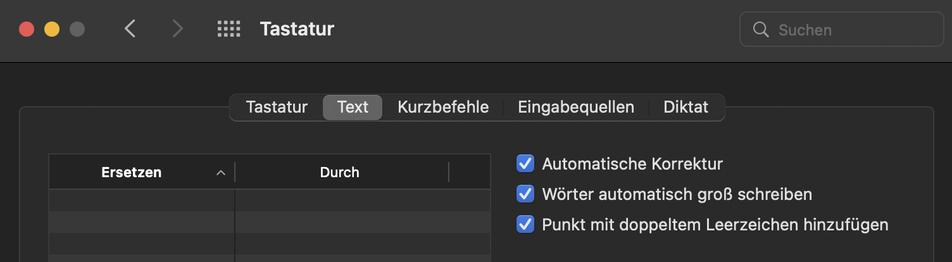Viewport: 952px width, 262px height.
Task: Open the Diktat tab
Action: click(x=686, y=108)
